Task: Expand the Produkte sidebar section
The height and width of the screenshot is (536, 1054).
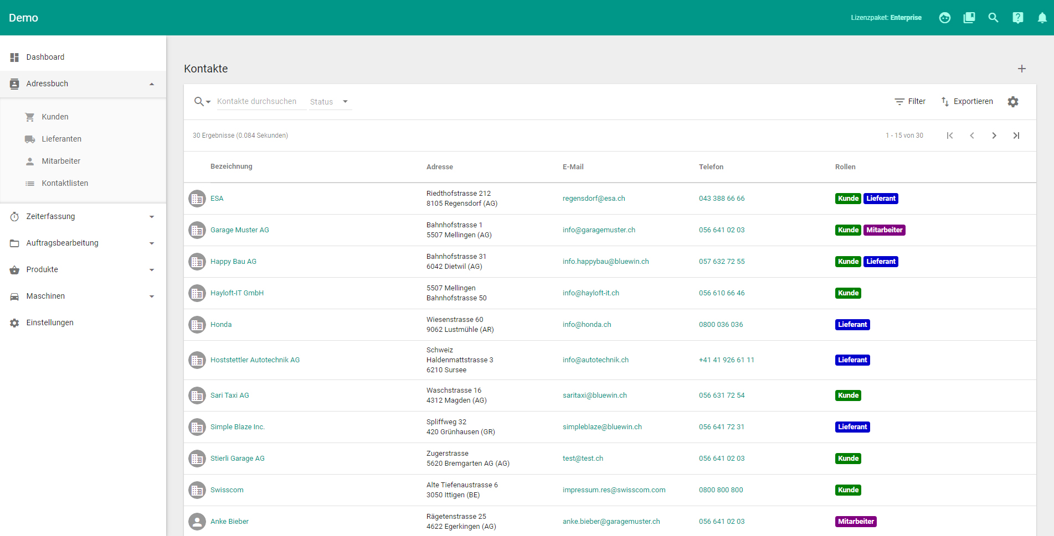Action: click(x=83, y=269)
